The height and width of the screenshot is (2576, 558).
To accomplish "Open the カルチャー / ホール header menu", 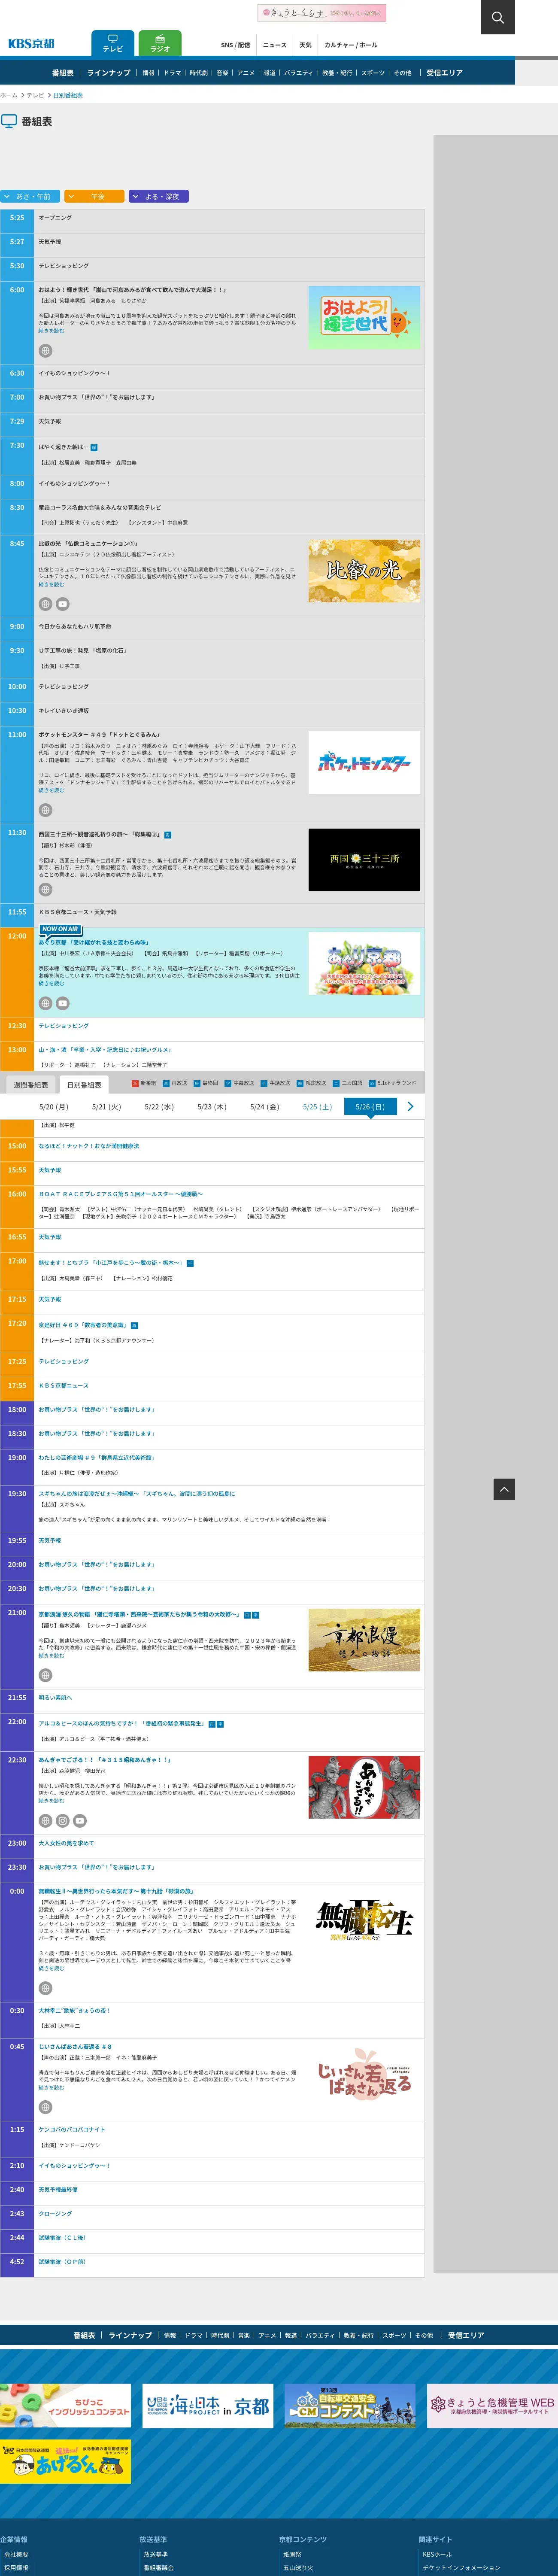I will tap(351, 45).
